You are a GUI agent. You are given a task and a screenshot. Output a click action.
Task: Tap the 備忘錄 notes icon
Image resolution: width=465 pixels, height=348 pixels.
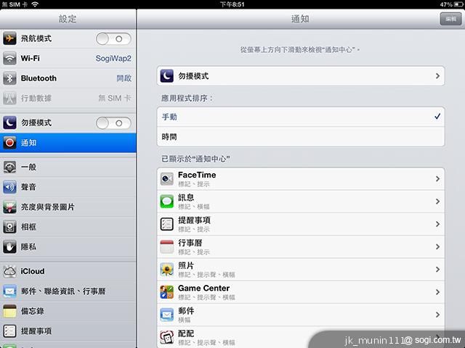click(9, 311)
